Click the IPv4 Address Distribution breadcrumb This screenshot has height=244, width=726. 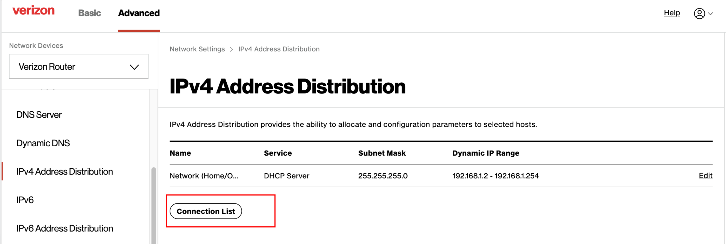pyautogui.click(x=279, y=49)
